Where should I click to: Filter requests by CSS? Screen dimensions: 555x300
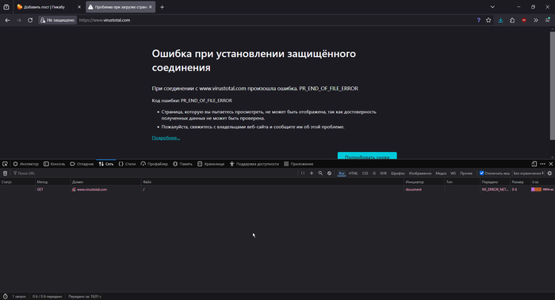click(x=365, y=173)
